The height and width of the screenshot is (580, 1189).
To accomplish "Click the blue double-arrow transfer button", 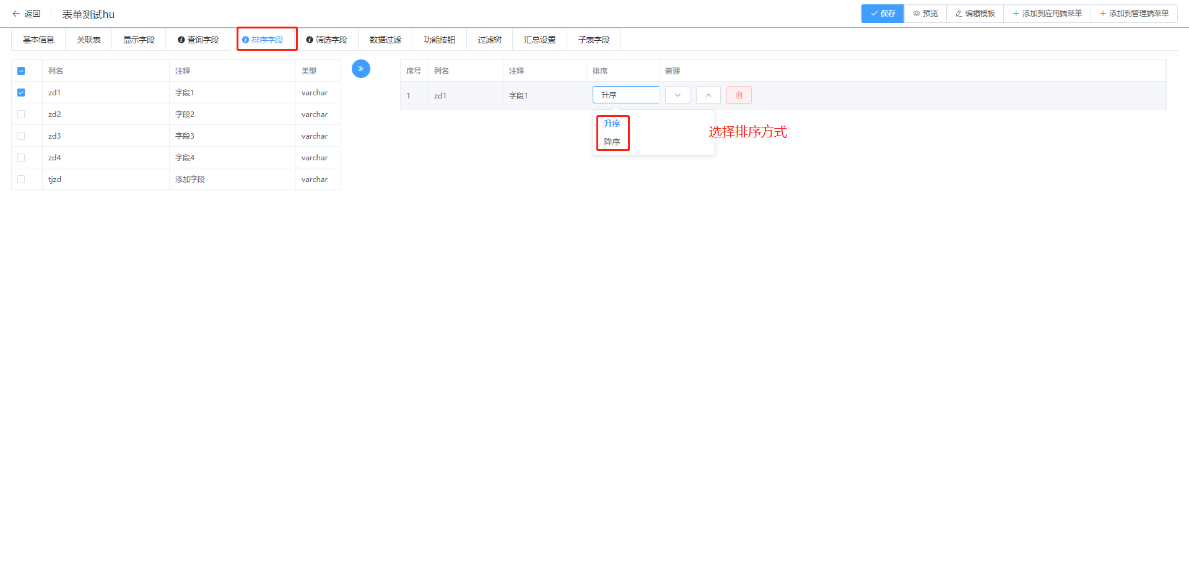I will 360,69.
